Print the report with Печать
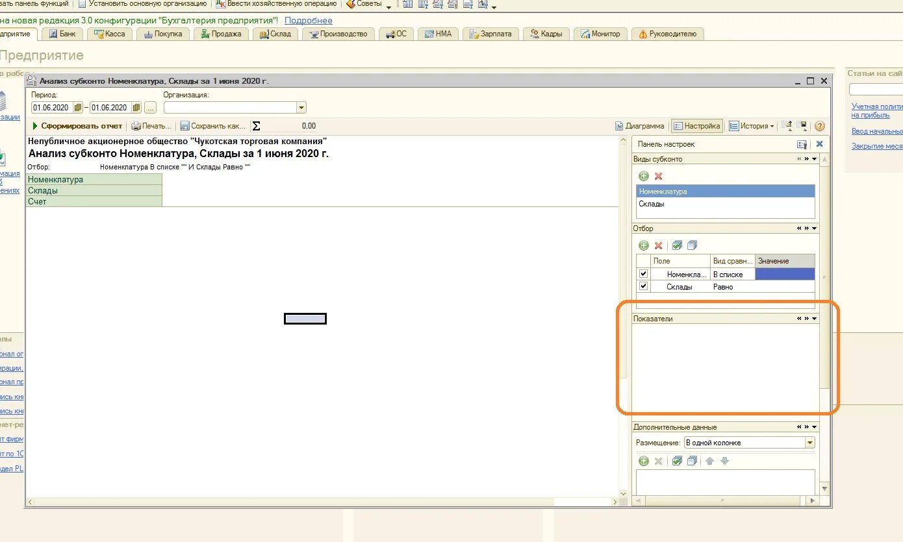The image size is (903, 542). point(151,126)
